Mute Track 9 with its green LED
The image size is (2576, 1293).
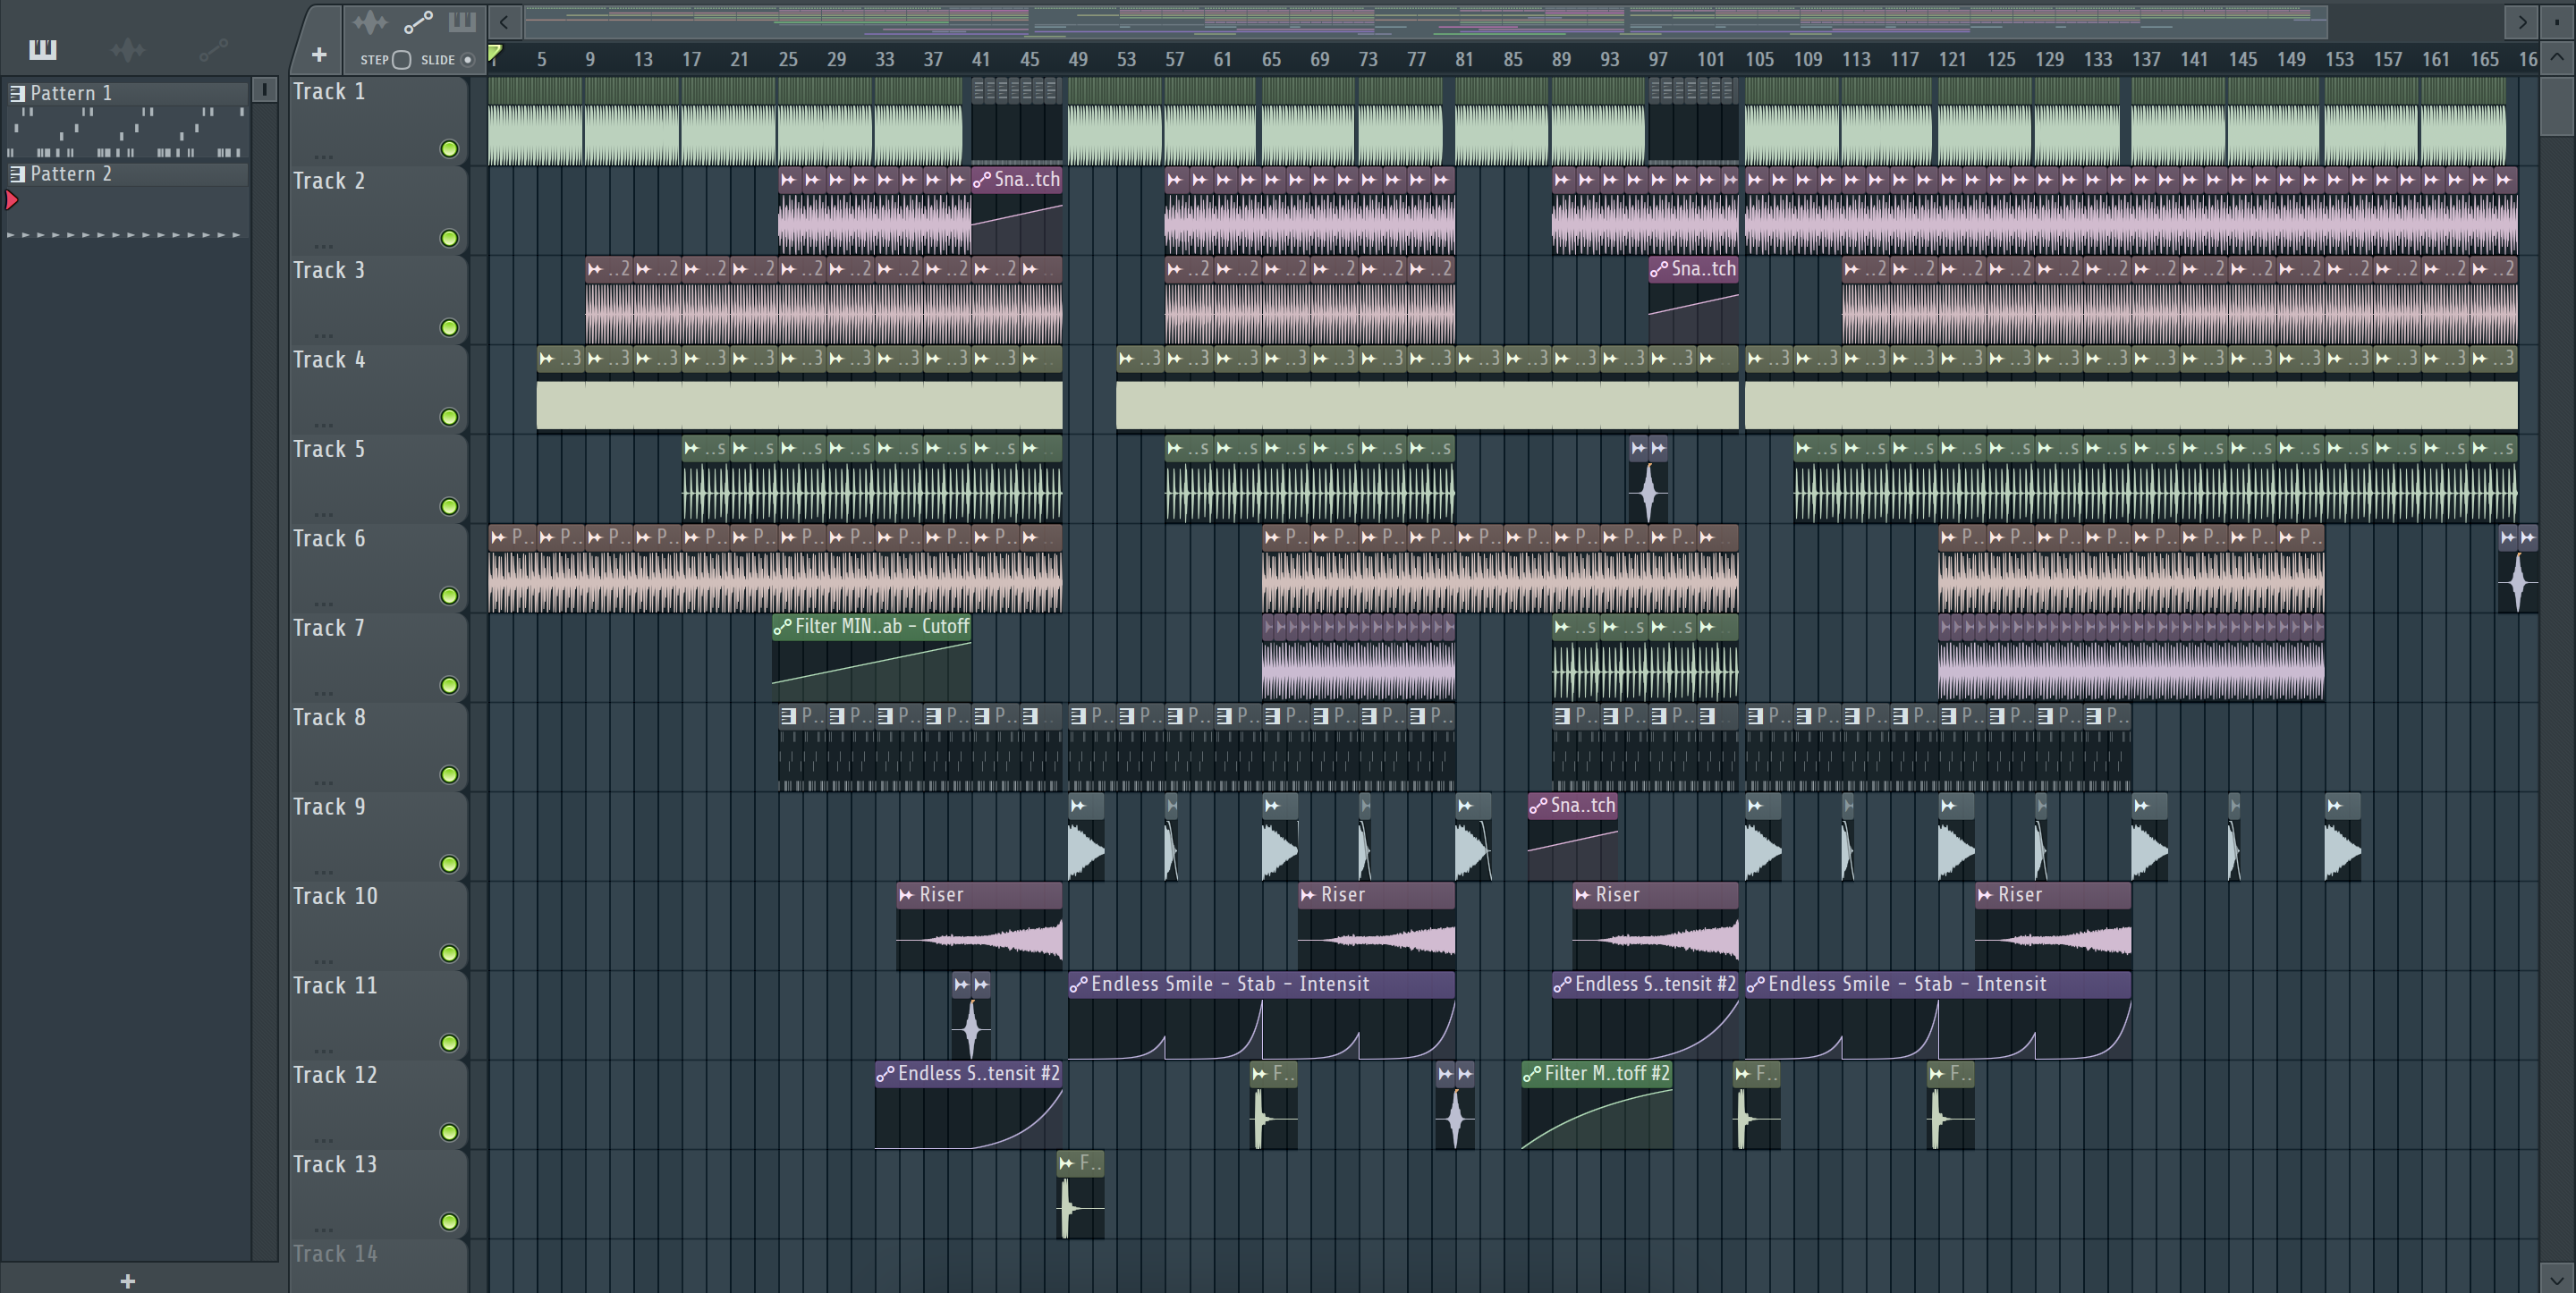click(449, 864)
